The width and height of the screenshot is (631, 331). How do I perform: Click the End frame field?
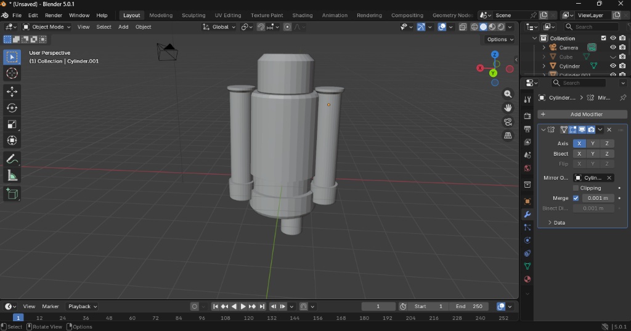468,306
